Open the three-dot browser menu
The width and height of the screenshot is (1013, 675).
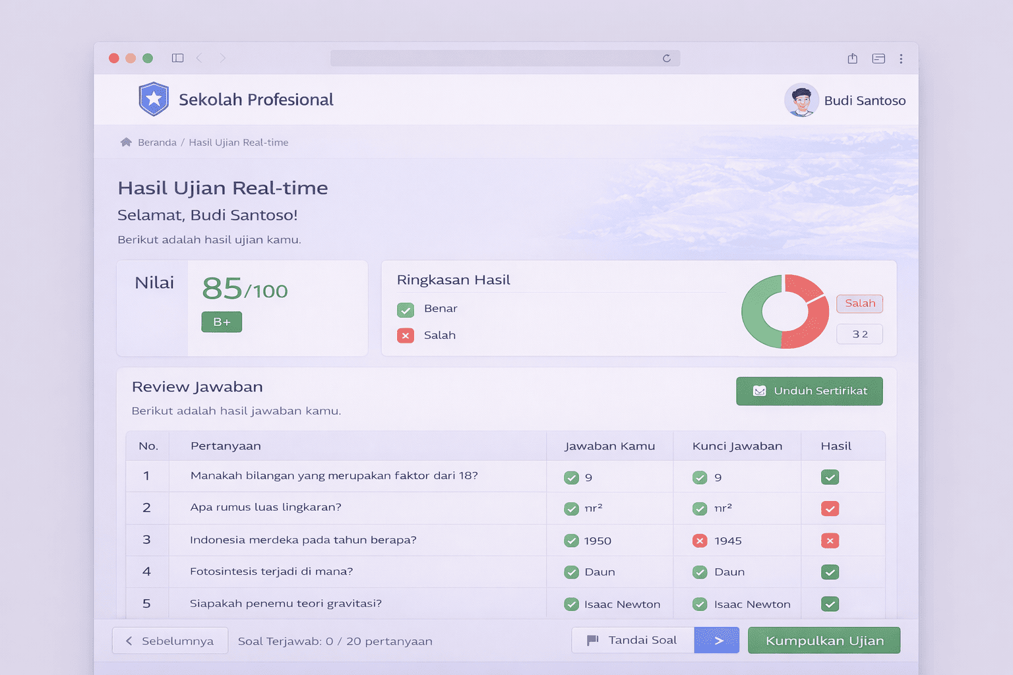pos(901,59)
